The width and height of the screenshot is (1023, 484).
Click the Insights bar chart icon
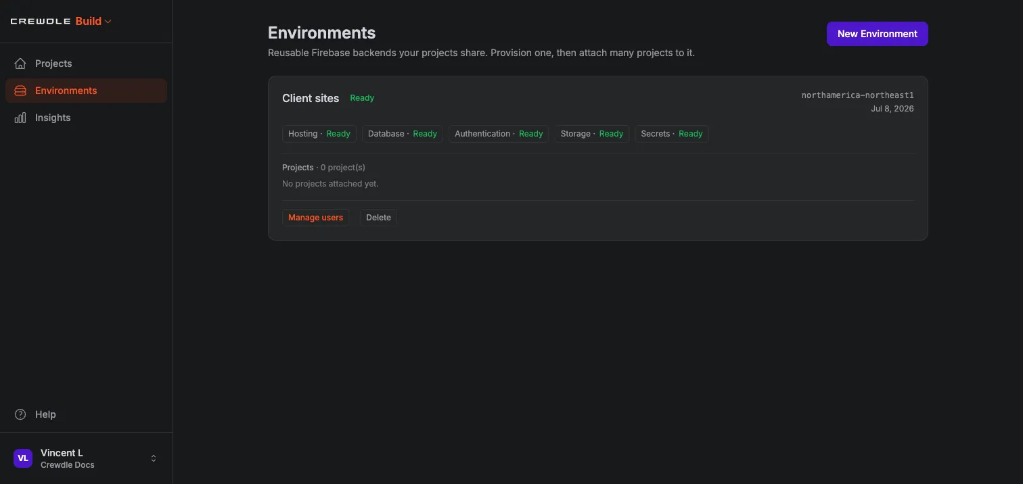click(x=20, y=118)
